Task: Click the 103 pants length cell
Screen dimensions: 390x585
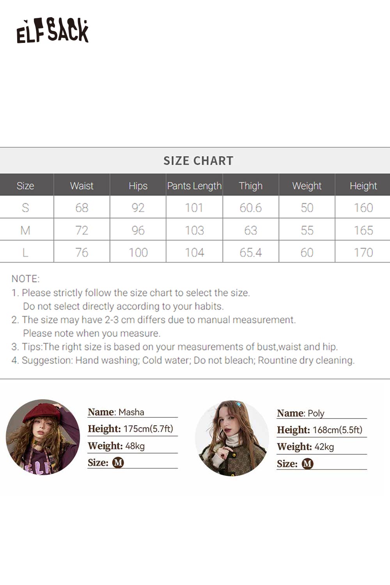Action: [x=194, y=230]
